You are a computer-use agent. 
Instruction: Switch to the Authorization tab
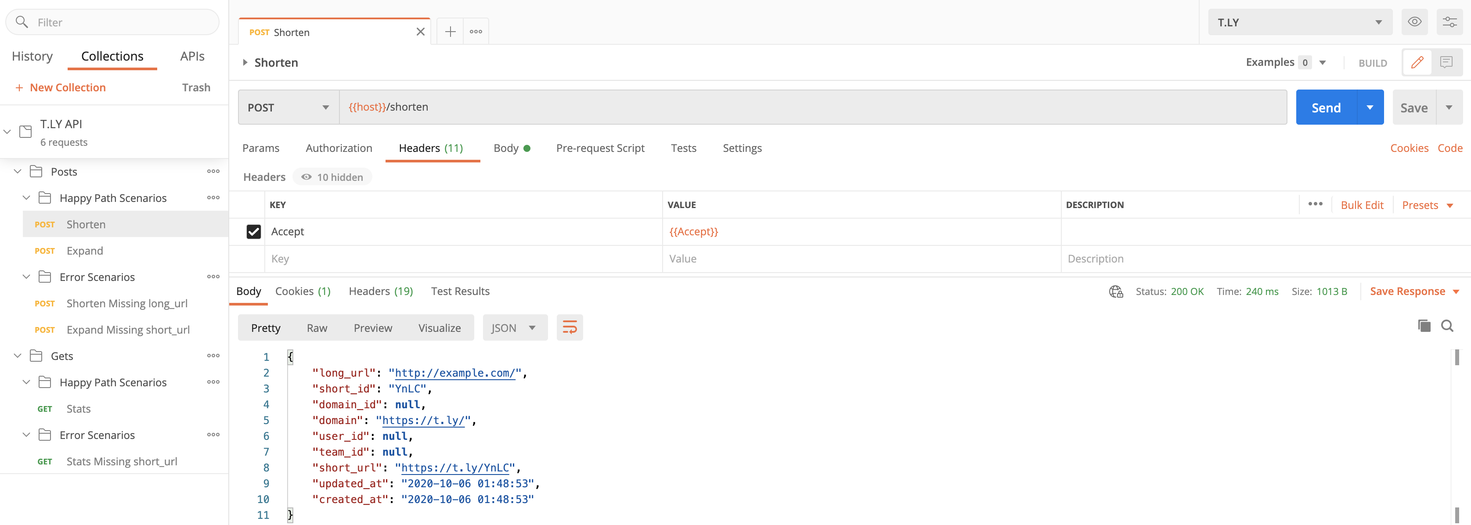tap(339, 148)
